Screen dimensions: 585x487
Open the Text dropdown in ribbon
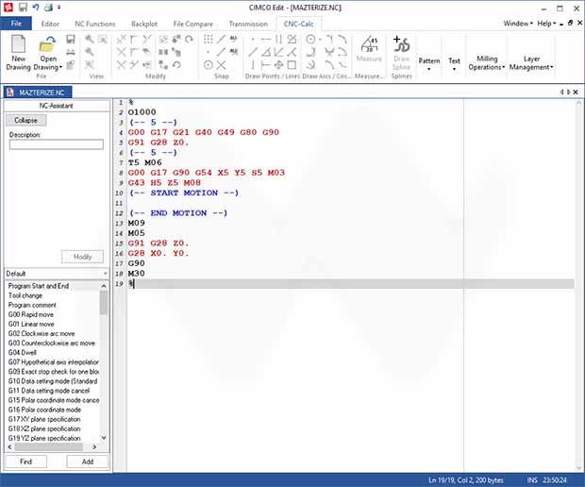click(x=454, y=63)
